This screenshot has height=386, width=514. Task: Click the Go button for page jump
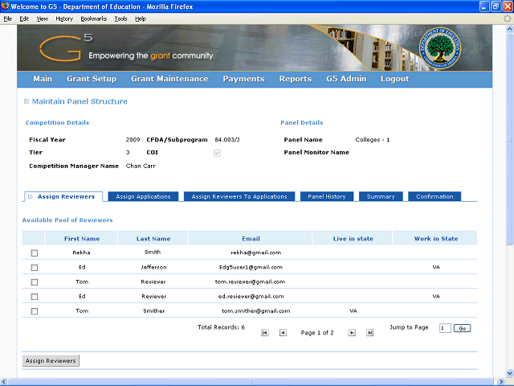[462, 328]
